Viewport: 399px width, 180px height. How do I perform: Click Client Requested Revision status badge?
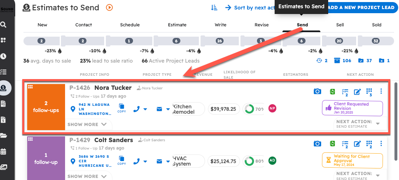click(352, 108)
